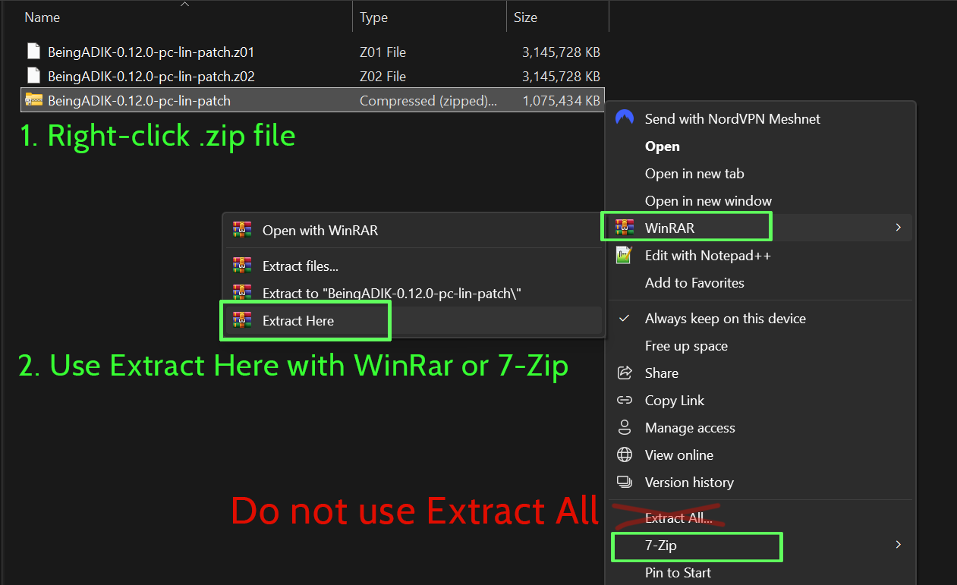Click the 3,145,728 KB size of the z02 file
Image resolution: width=957 pixels, height=585 pixels.
tap(562, 76)
